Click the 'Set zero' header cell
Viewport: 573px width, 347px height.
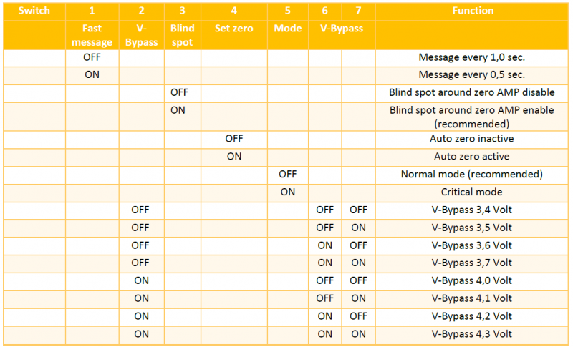point(233,29)
